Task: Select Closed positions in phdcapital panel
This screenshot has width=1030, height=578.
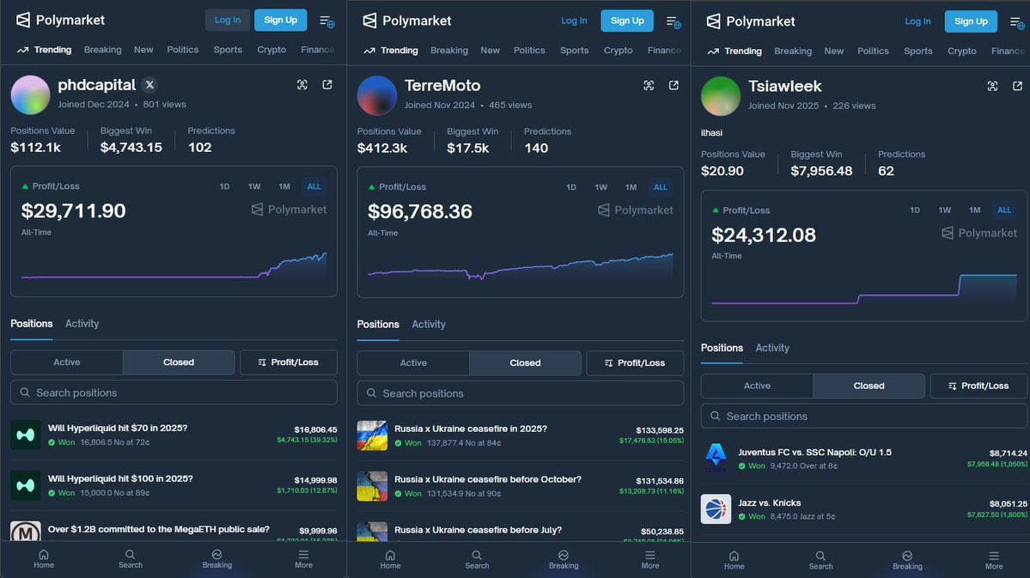Action: tap(179, 362)
